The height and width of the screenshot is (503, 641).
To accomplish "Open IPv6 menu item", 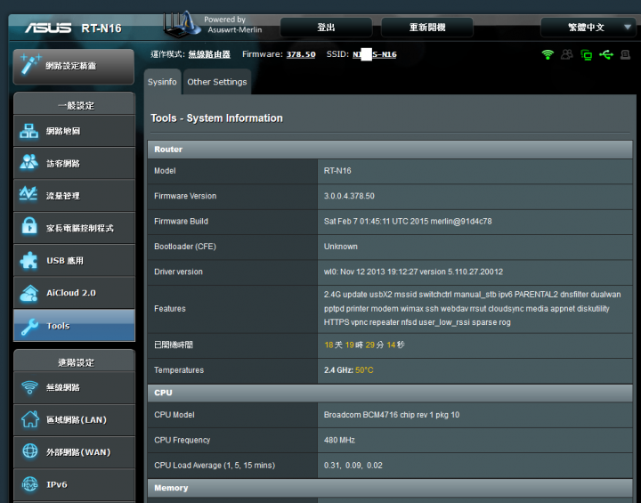I will click(74, 484).
